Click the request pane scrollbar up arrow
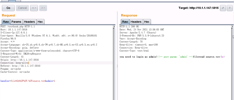The height and width of the screenshot is (100, 234). point(114,27)
